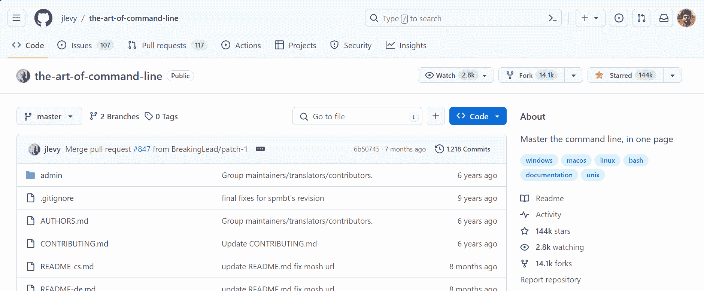
Task: Open the repository title the-art-of-command-line
Action: (98, 76)
